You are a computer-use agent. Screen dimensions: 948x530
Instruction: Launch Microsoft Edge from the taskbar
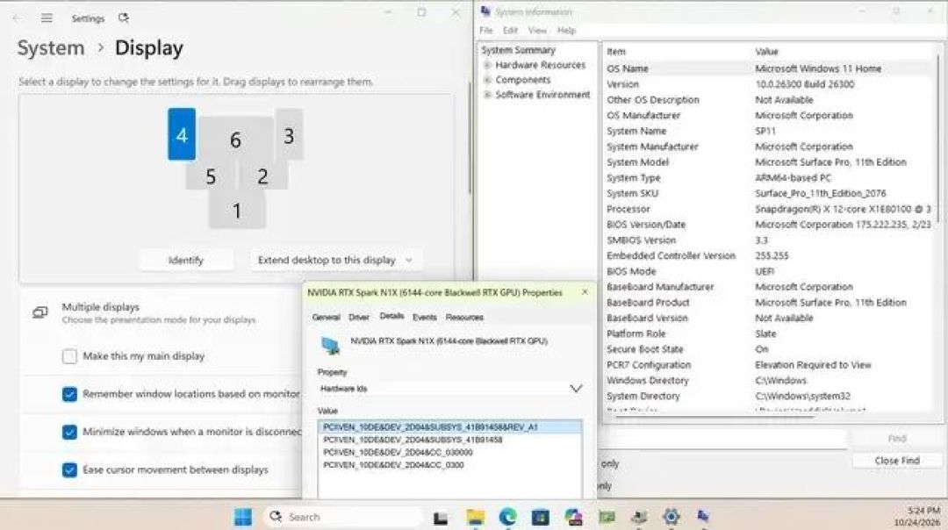pos(508,517)
